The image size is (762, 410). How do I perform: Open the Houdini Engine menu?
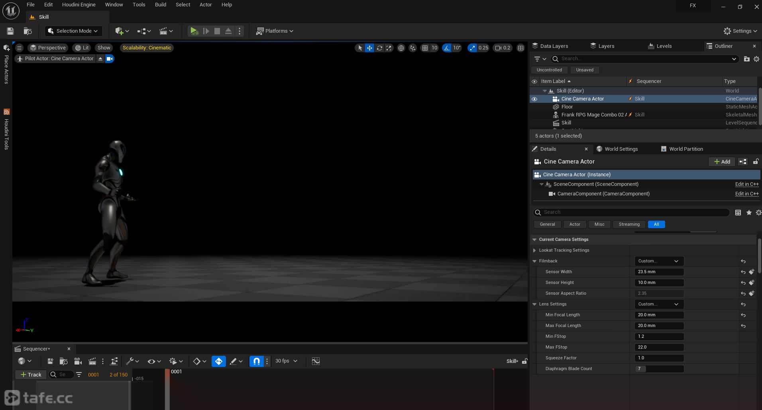click(x=79, y=5)
